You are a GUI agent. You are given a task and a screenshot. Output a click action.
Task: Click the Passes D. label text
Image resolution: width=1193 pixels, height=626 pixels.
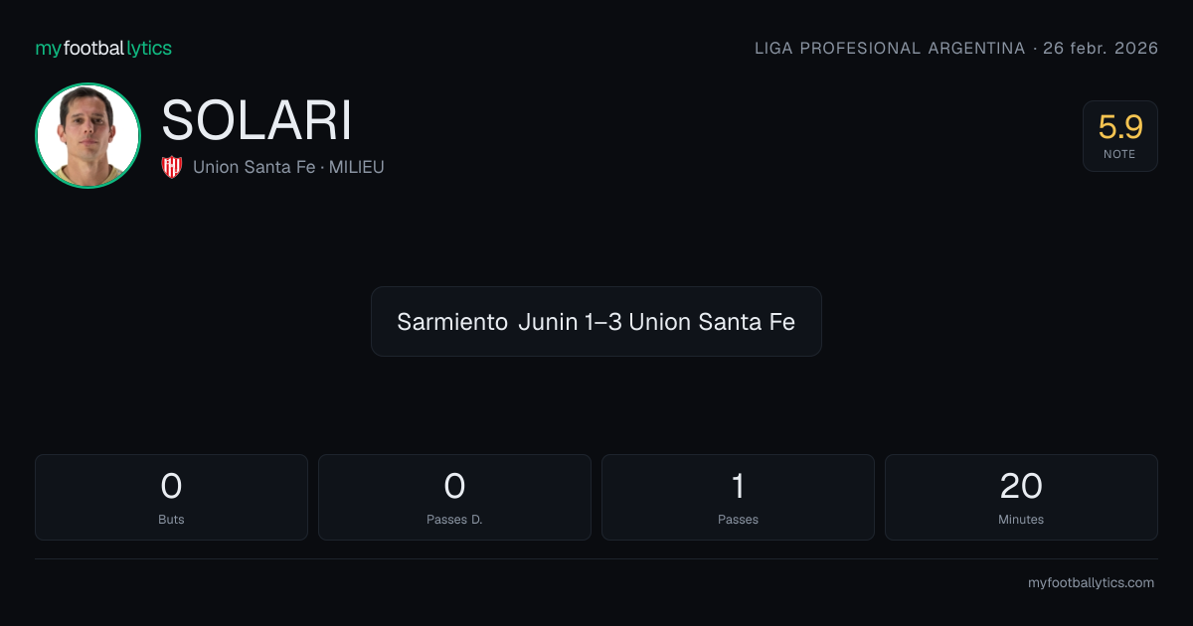[454, 520]
